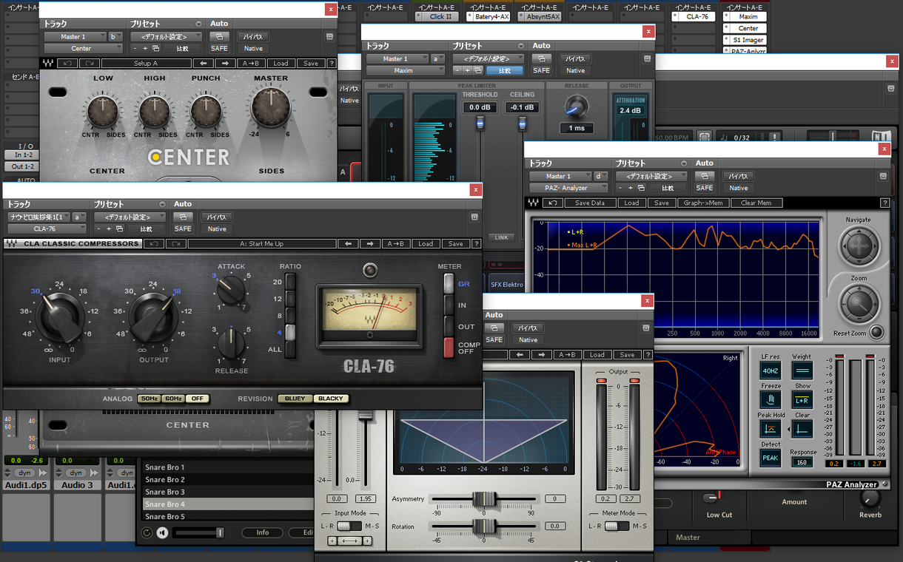Image resolution: width=903 pixels, height=562 pixels.
Task: Click Load button in Center plugin toolbar
Action: click(x=280, y=64)
